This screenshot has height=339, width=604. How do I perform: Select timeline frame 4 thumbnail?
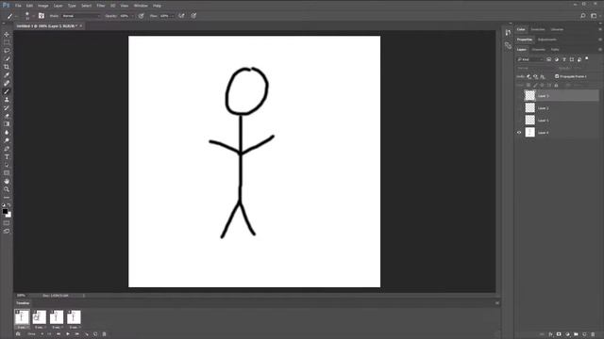pos(74,317)
